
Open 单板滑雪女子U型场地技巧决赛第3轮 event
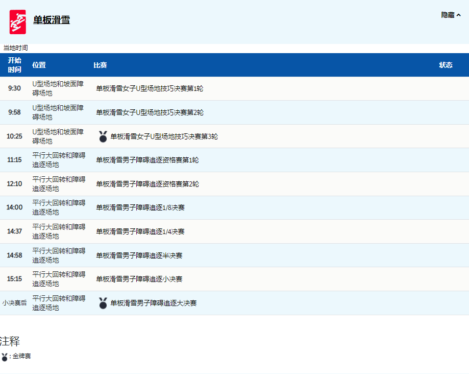pyautogui.click(x=164, y=136)
